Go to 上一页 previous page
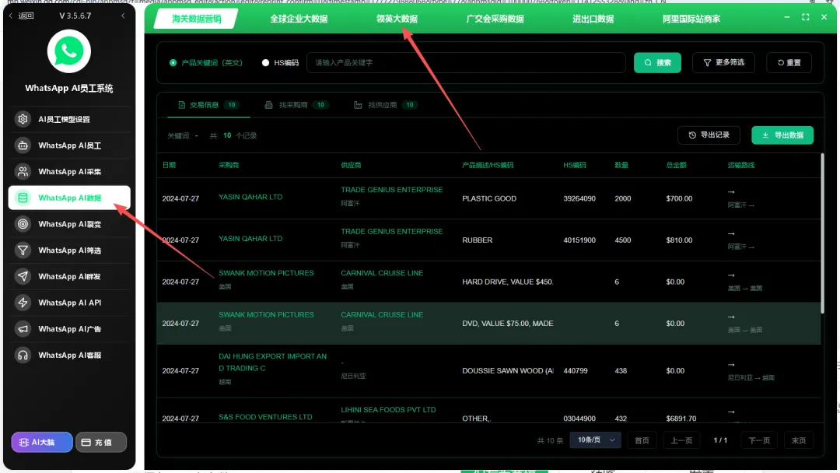Viewport: 840px width, 473px height. pos(681,440)
